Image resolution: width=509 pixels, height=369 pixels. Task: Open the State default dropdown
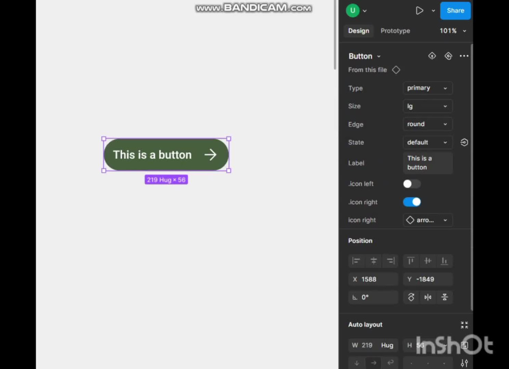coord(427,142)
